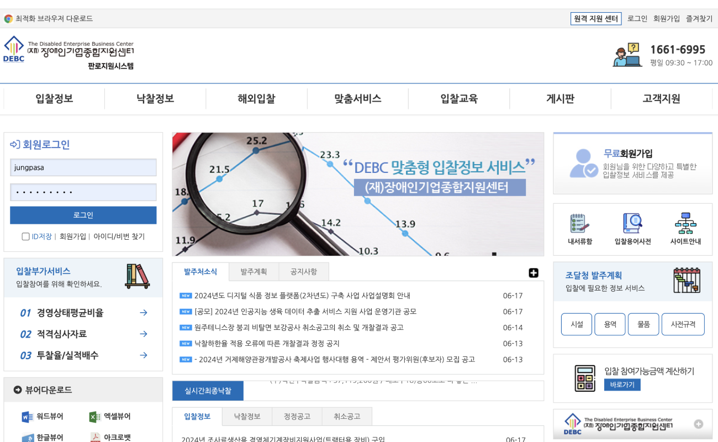This screenshot has height=442, width=718.
Task: Click the password input field
Action: 83,192
